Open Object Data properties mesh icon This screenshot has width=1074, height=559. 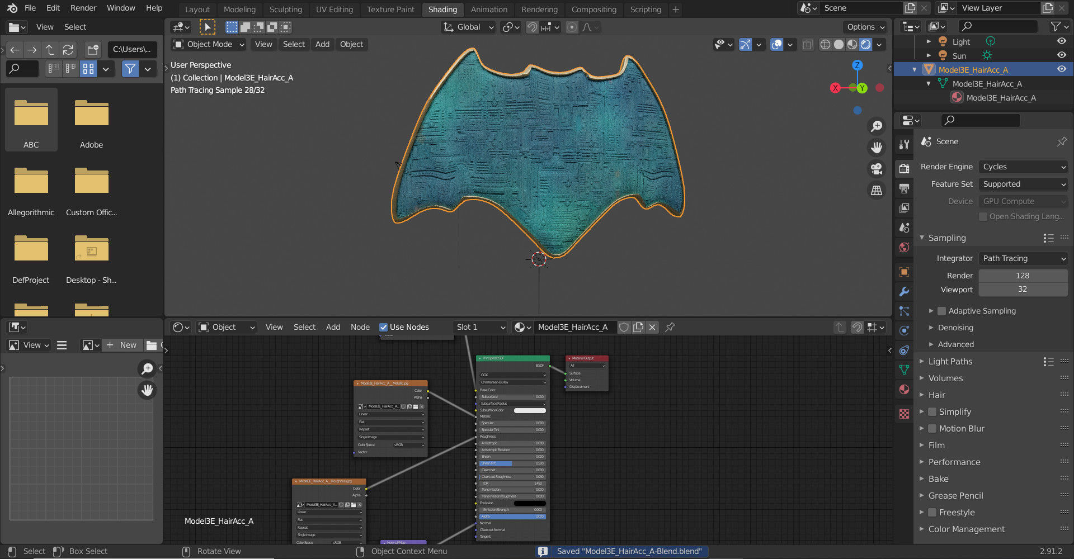[x=904, y=370]
